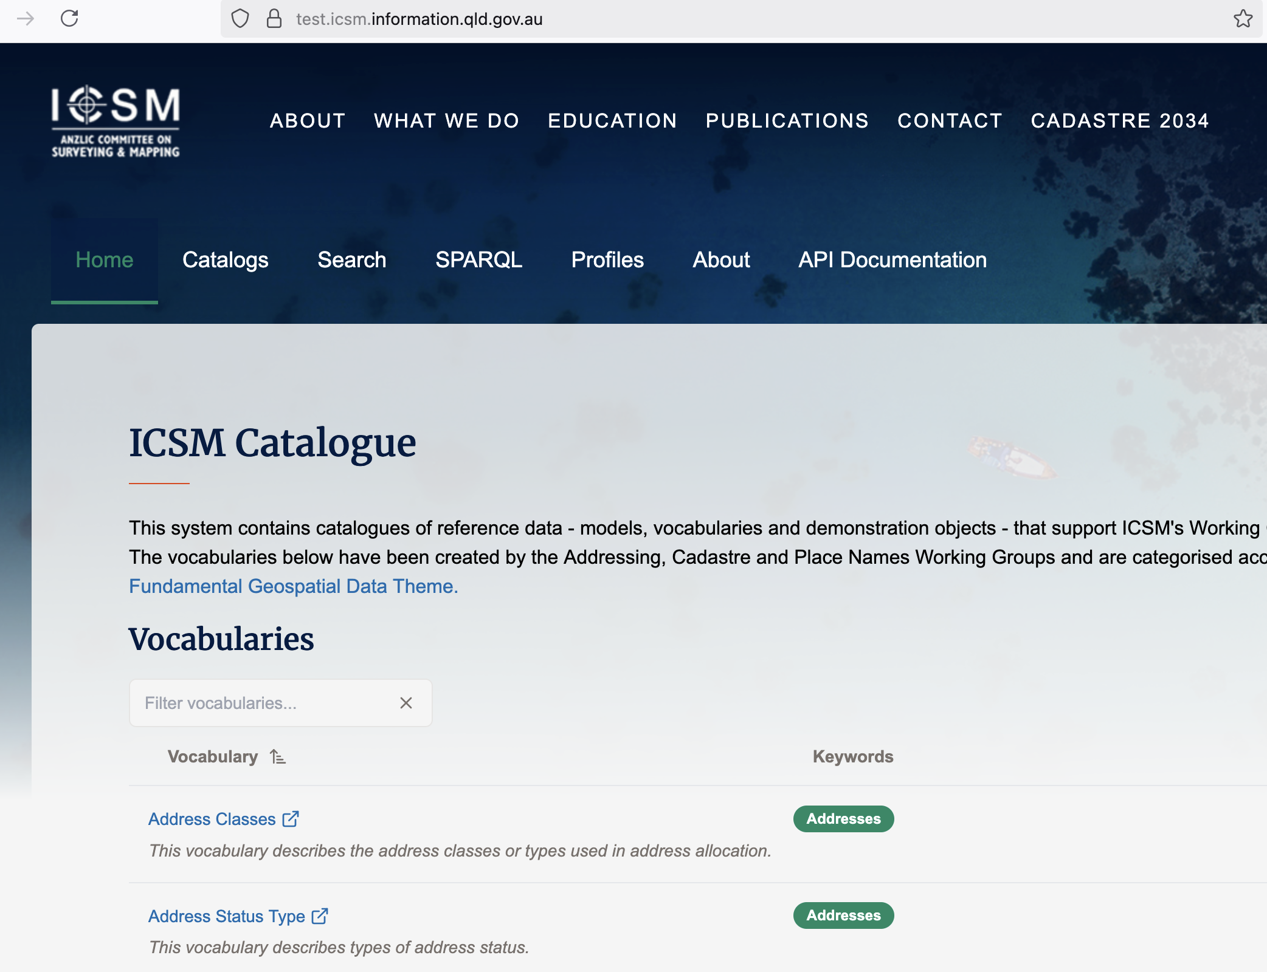This screenshot has width=1267, height=972.
Task: Open the external link icon beside Address Classes
Action: click(x=291, y=819)
